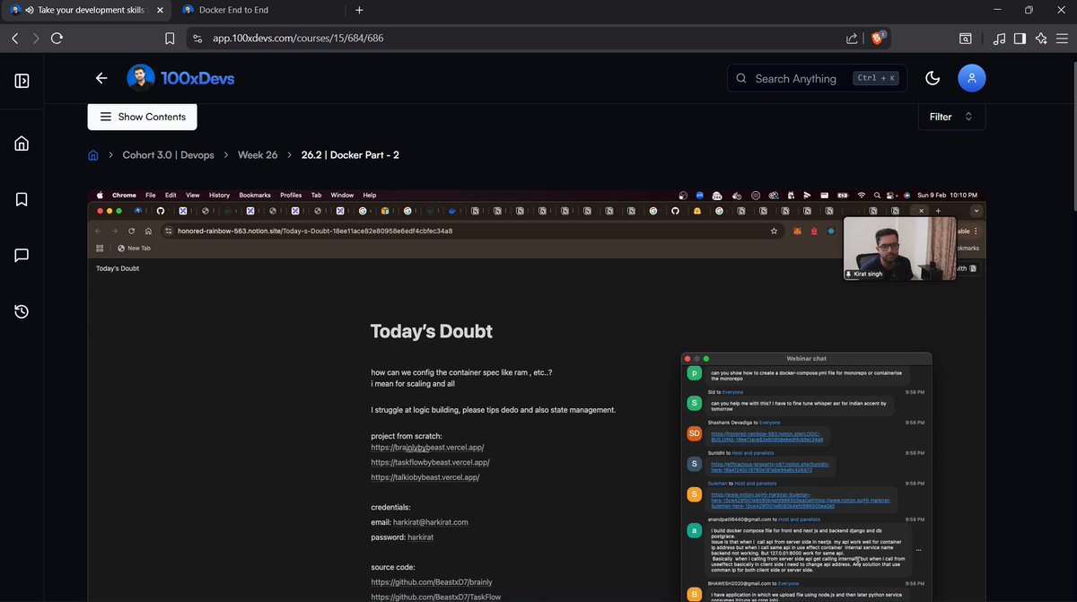The height and width of the screenshot is (602, 1077).
Task: Open the browser hamburger menu
Action: tap(1063, 39)
